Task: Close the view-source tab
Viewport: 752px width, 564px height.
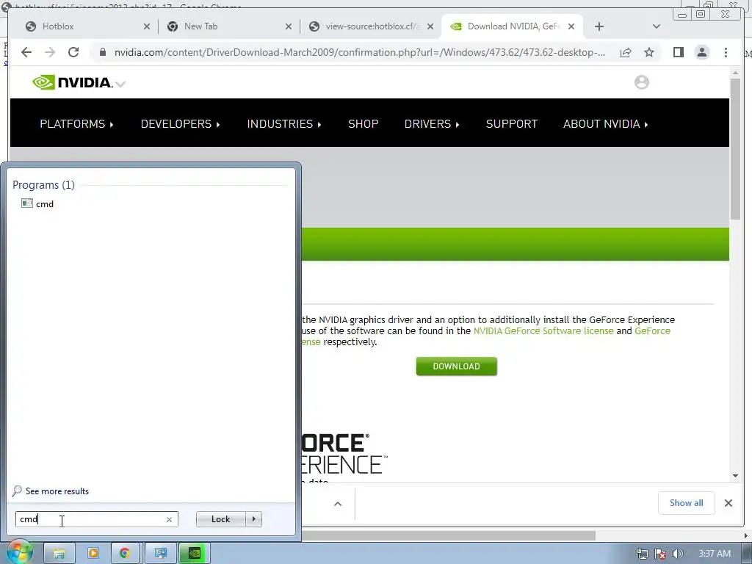Action: pos(430,26)
